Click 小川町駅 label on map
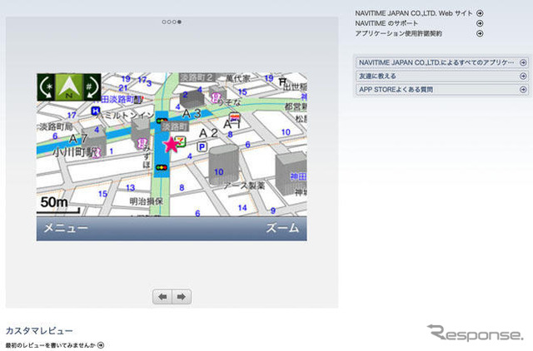The image size is (533, 351). pos(74,152)
